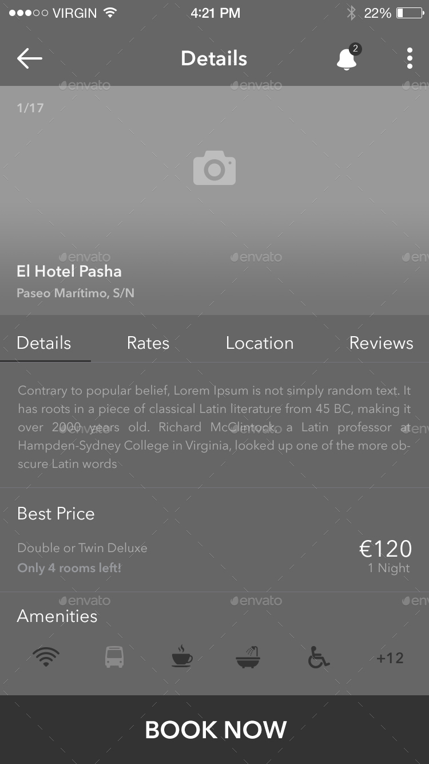Tap the hotel name El Hotel Pasha

69,271
